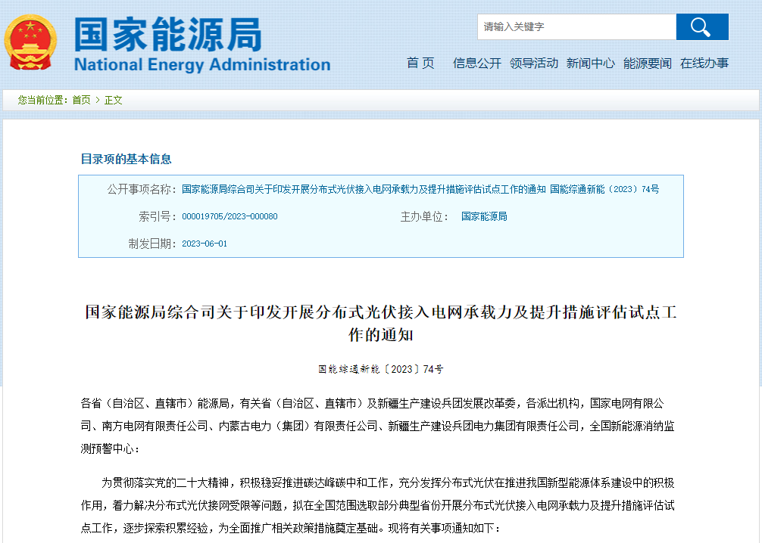Click the 目录项的基本信息 section heading
This screenshot has height=543, width=762.
point(126,159)
